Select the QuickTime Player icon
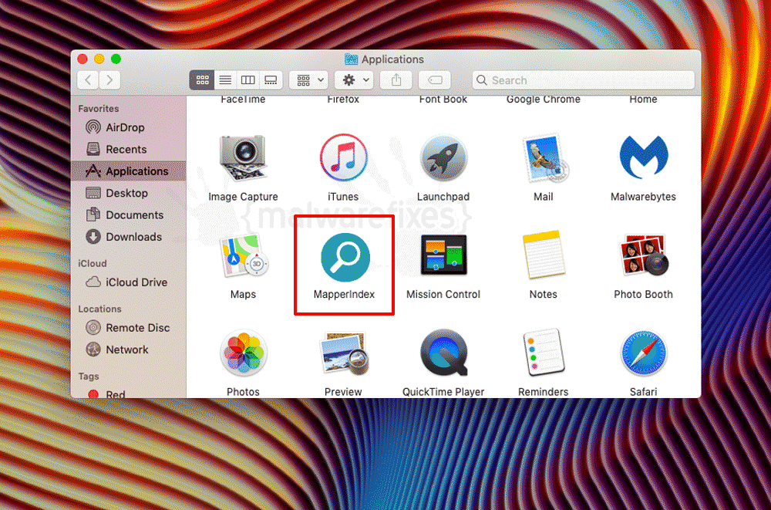This screenshot has height=510, width=771. [x=443, y=353]
